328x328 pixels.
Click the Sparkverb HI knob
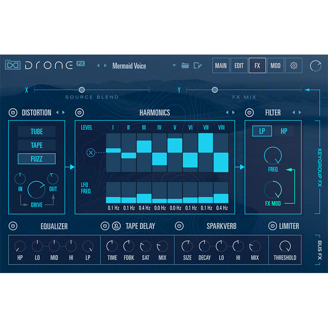point(238,246)
